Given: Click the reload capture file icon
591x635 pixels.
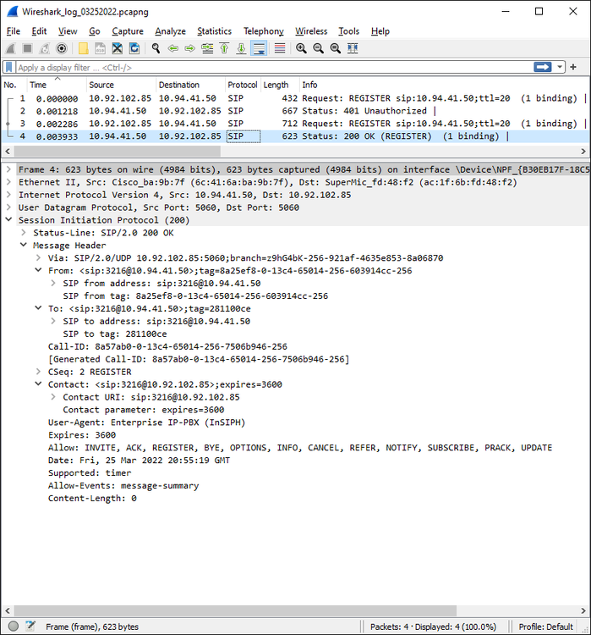Looking at the screenshot, I should pos(135,48).
